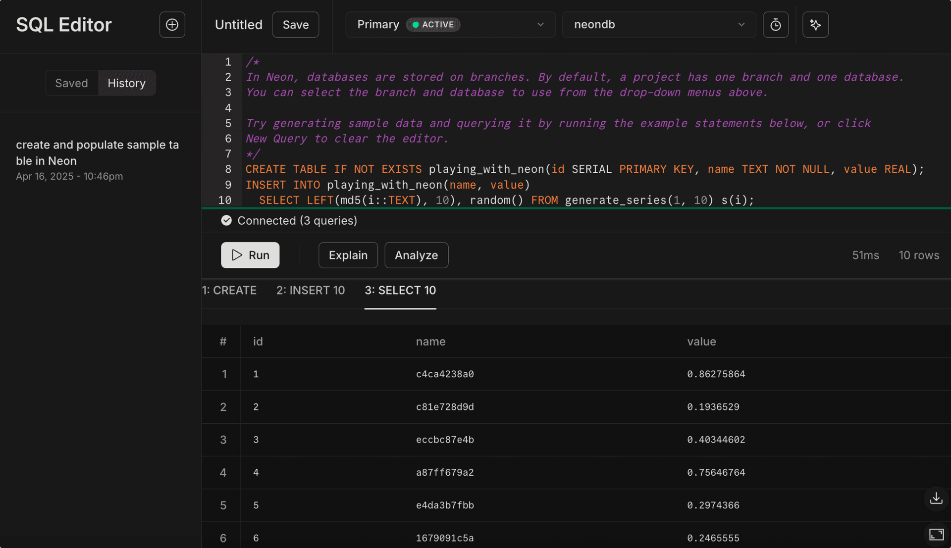Click the Connected status checkmark
This screenshot has width=951, height=548.
click(226, 220)
